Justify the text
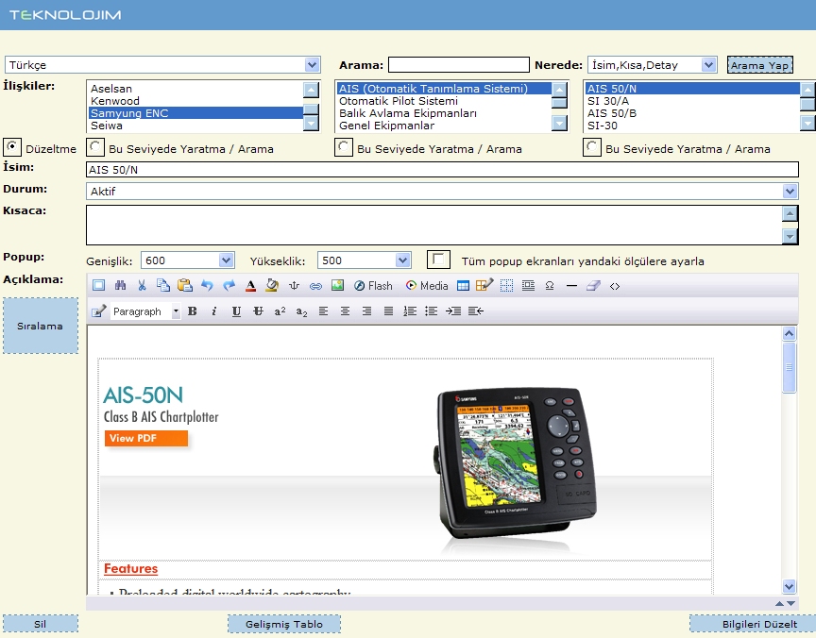The width and height of the screenshot is (816, 638). click(388, 311)
